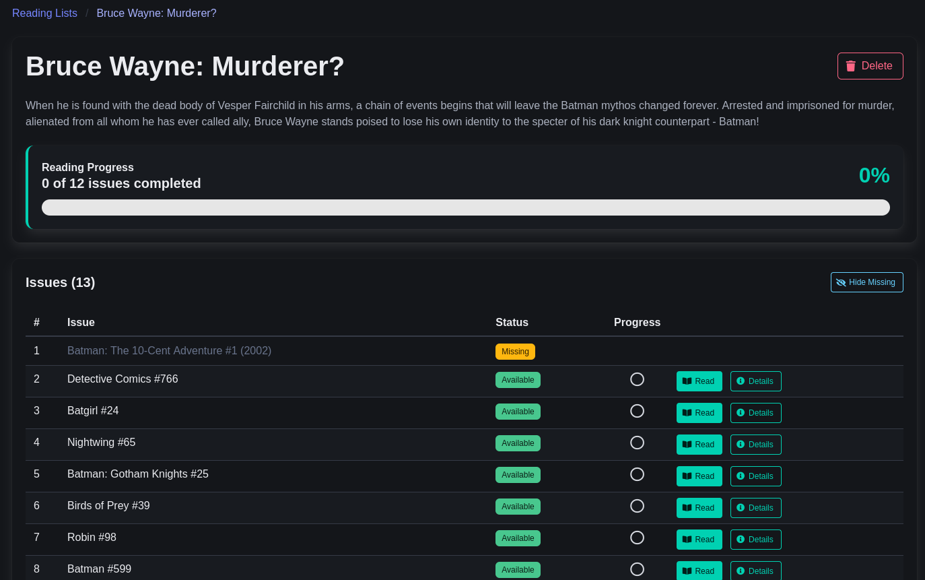This screenshot has width=925, height=580.
Task: Toggle the progress circle for Batgirl #24
Action: 637,411
